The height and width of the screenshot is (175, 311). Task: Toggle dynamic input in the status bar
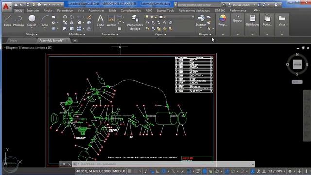152,171
